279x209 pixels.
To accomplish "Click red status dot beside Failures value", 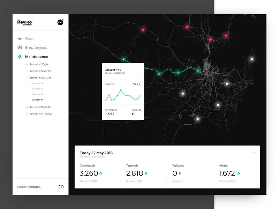I will tap(180, 173).
